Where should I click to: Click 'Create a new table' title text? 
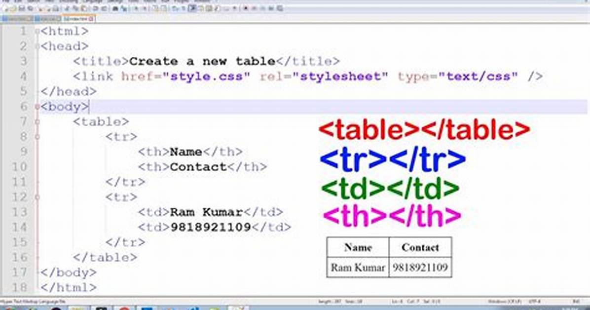202,61
